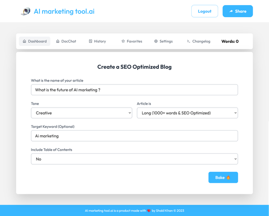The width and height of the screenshot is (269, 216).
Task: Open Include Table of Contents dropdown
Action: 134,159
